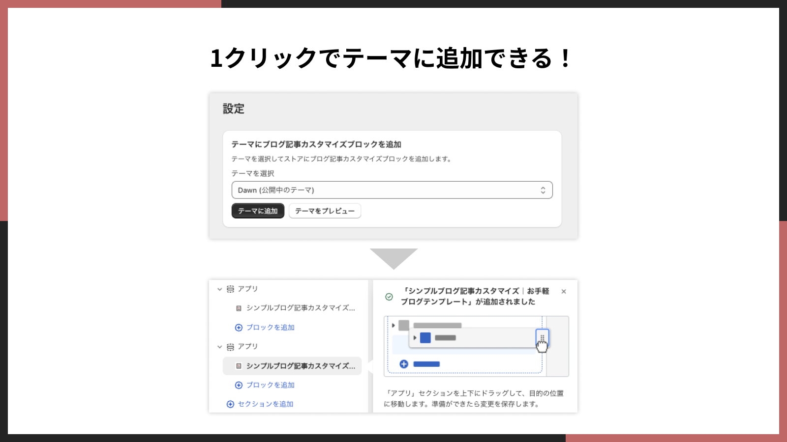
Task: Select the highlighted シンプルブログ記事カスタマイズ block row
Action: [x=292, y=366]
